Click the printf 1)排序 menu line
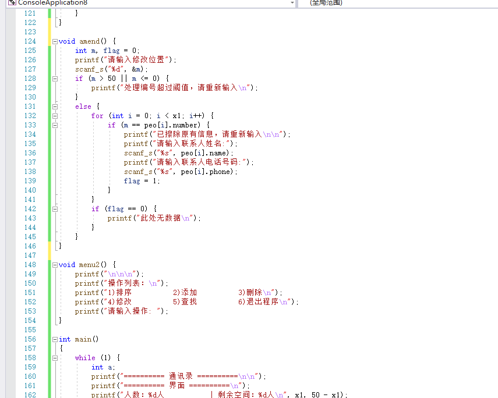Viewport: 498px width, 398px height. (x=178, y=293)
